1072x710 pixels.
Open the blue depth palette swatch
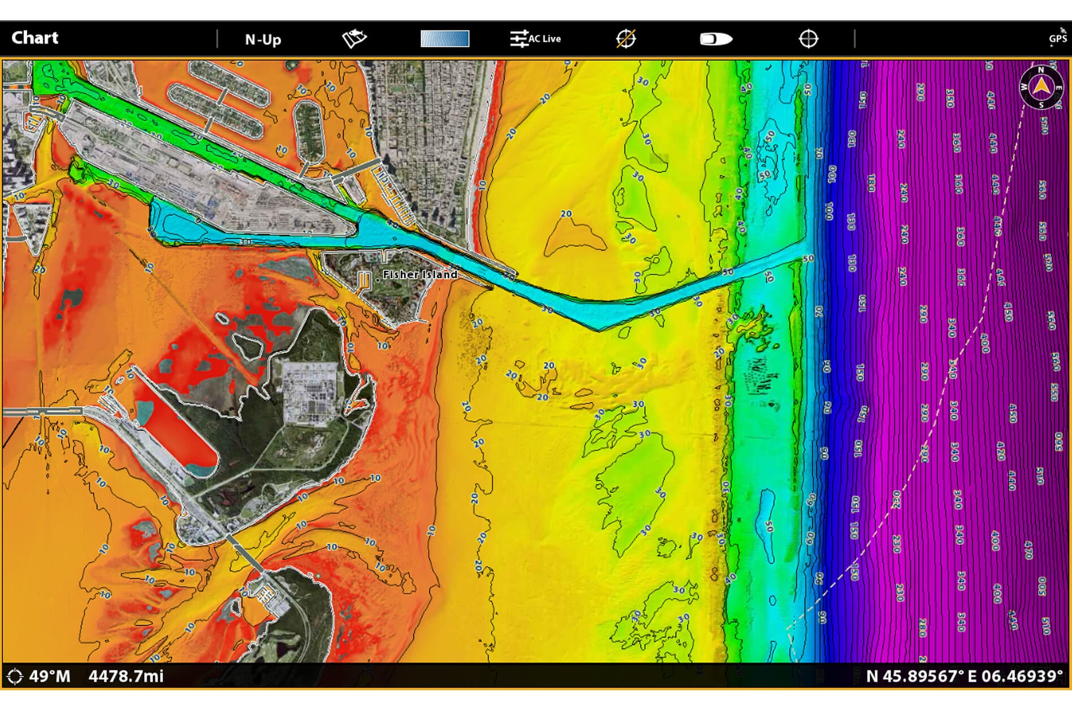point(446,38)
